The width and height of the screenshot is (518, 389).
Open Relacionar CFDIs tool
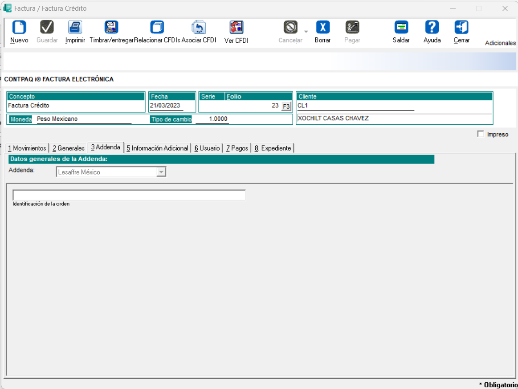[x=157, y=28]
